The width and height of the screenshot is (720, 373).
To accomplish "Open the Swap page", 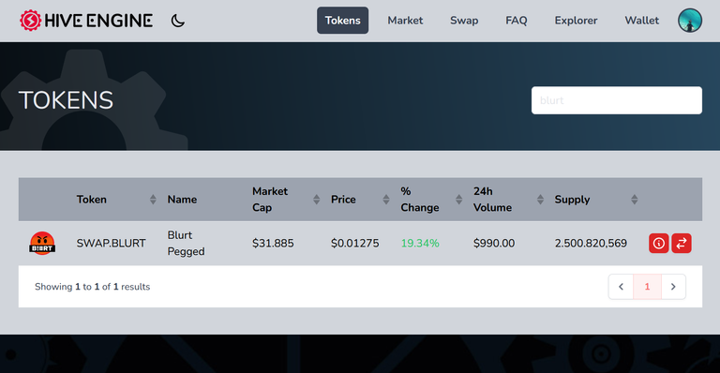I will (464, 21).
